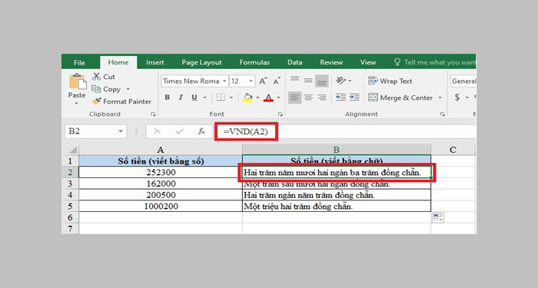Screen dimensions: 538x288
Task: Click the Select All corner triangle
Action: point(73,150)
